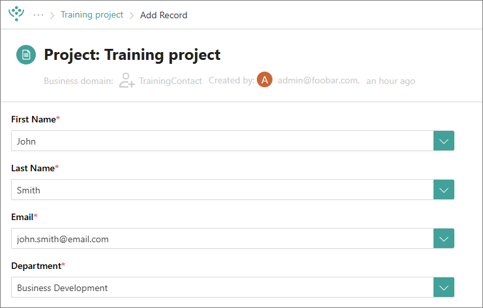Open the TrainingContact business domain link
This screenshot has height=308, width=483.
170,81
